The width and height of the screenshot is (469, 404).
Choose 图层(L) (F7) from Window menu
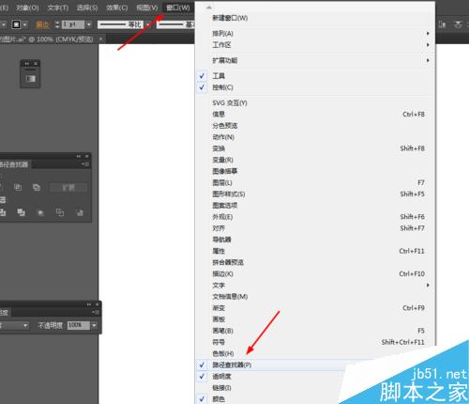pyautogui.click(x=315, y=182)
